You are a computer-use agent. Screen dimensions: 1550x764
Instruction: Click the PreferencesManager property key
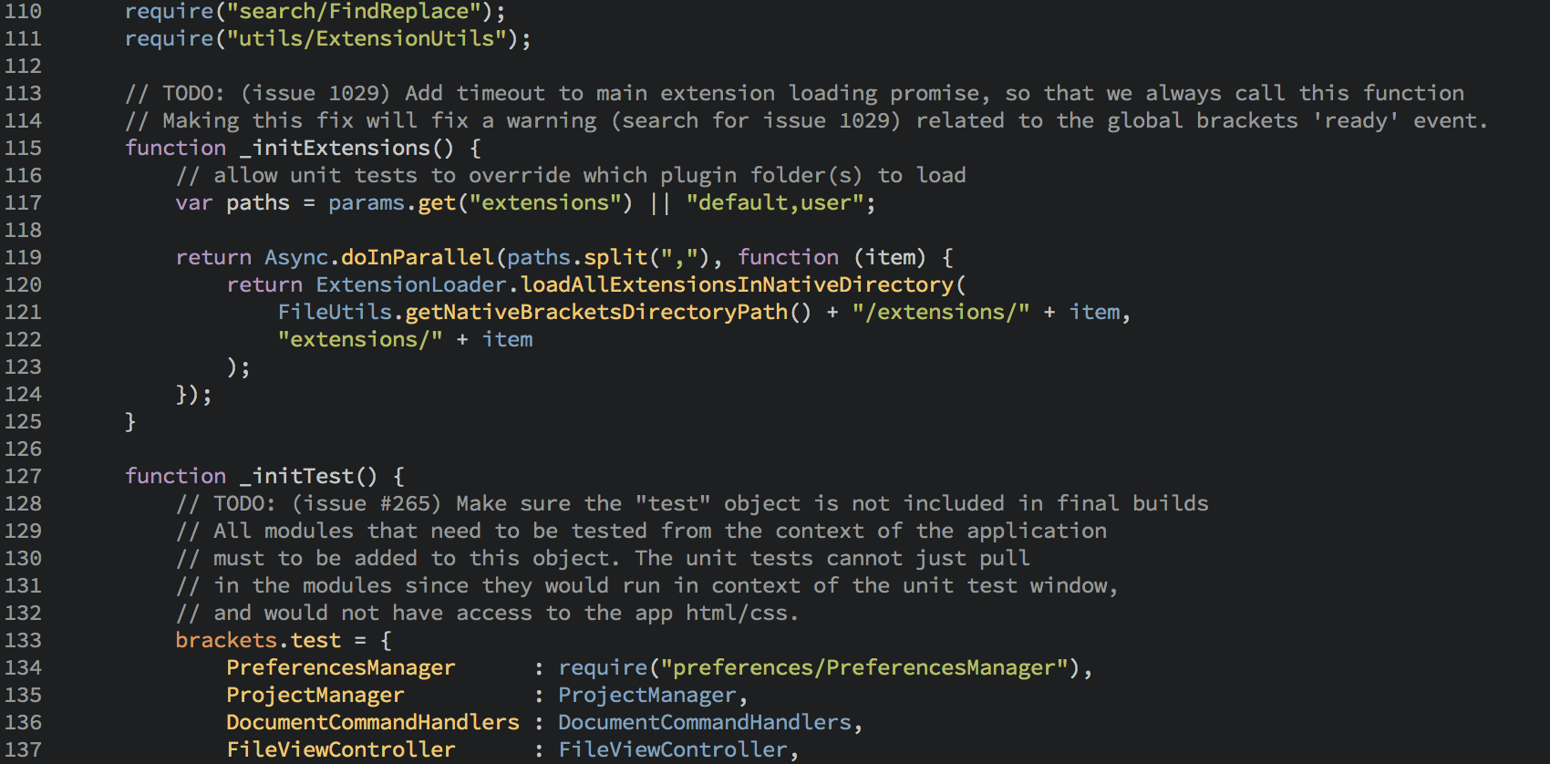[x=340, y=667]
